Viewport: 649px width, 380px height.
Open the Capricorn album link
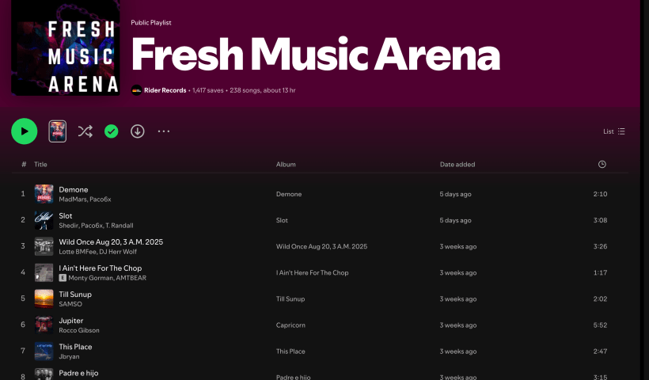click(x=290, y=325)
